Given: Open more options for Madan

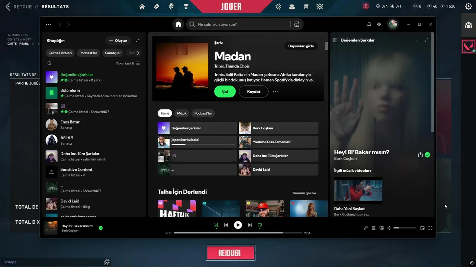Looking at the screenshot, I should [x=276, y=92].
